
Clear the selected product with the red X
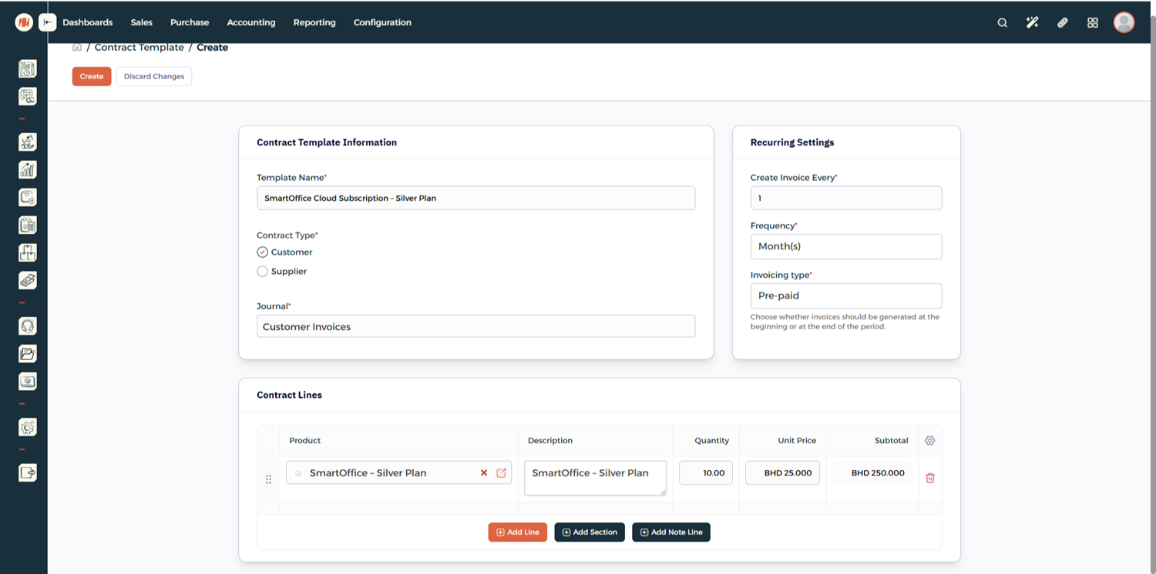click(484, 473)
